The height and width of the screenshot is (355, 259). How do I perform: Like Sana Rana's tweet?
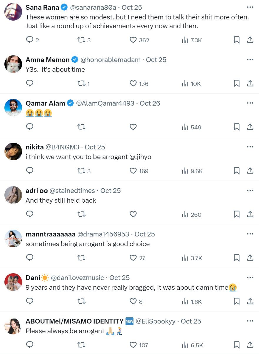(133, 40)
